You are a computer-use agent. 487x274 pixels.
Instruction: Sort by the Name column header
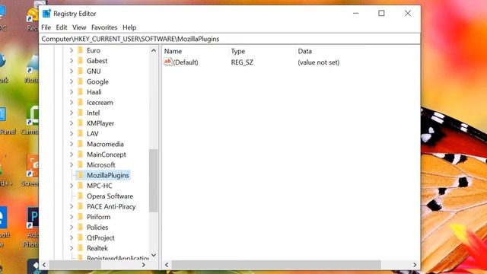(x=173, y=51)
